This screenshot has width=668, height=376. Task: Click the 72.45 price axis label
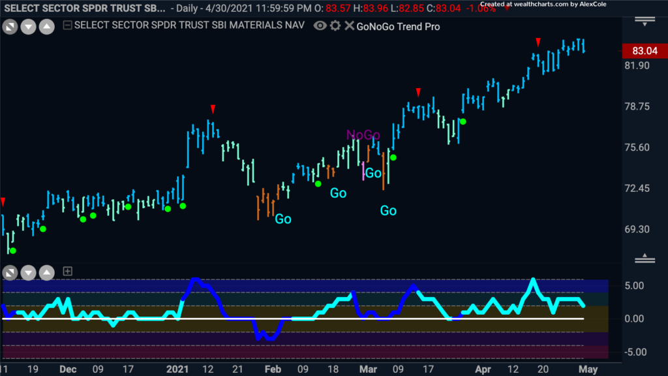[637, 189]
